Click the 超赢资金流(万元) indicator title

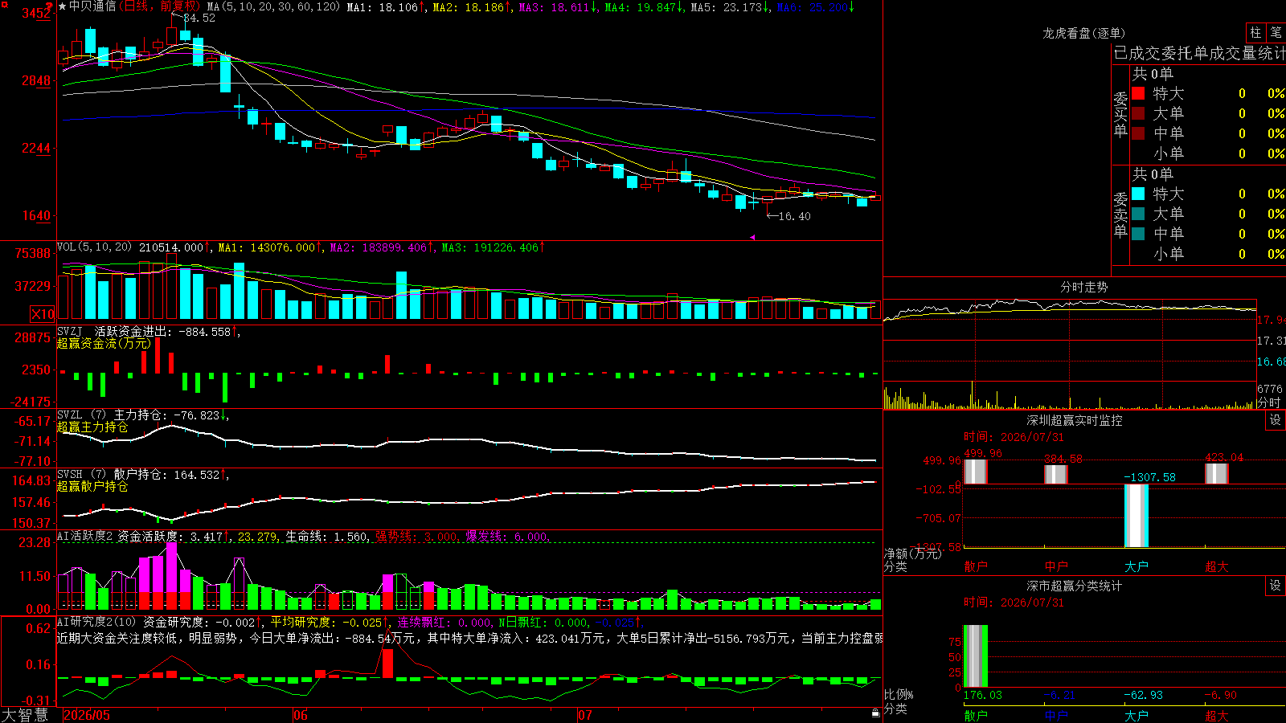pos(104,343)
